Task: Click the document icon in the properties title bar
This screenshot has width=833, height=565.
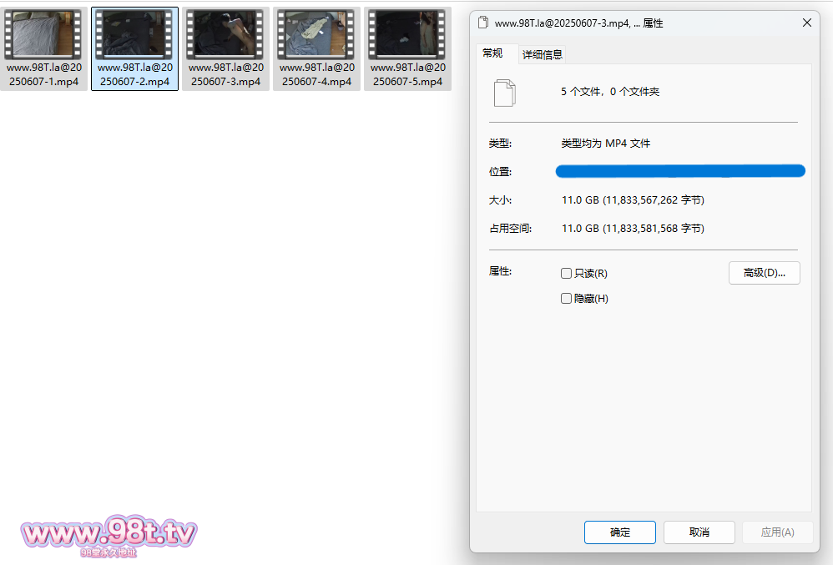Action: [483, 23]
